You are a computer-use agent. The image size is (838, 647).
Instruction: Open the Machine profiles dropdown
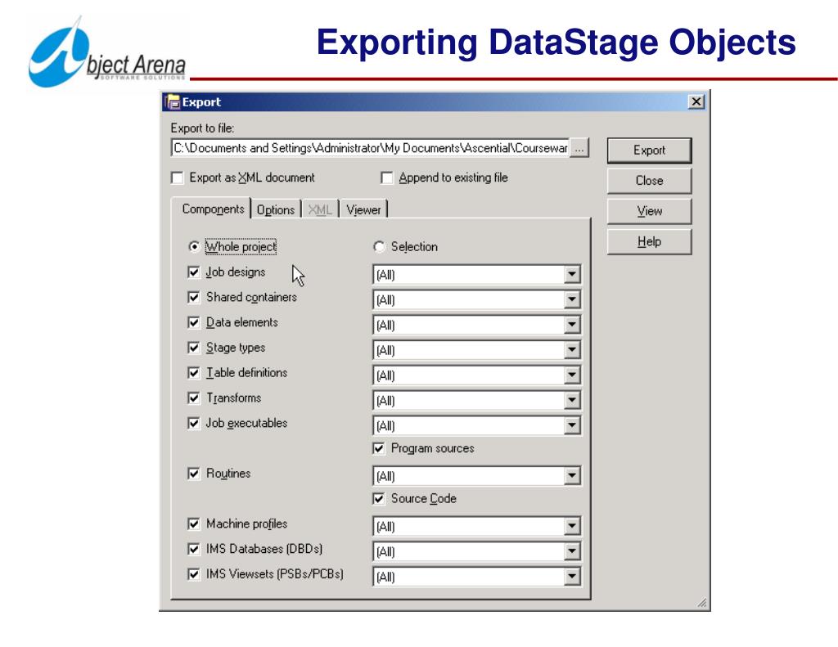point(572,526)
